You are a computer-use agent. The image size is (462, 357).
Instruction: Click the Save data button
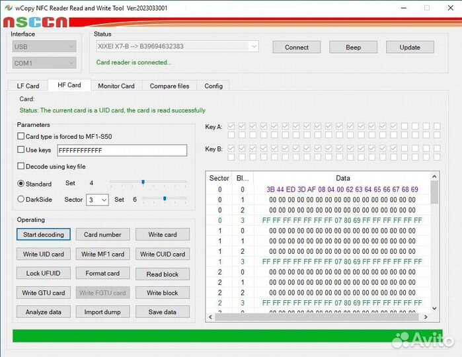point(162,312)
